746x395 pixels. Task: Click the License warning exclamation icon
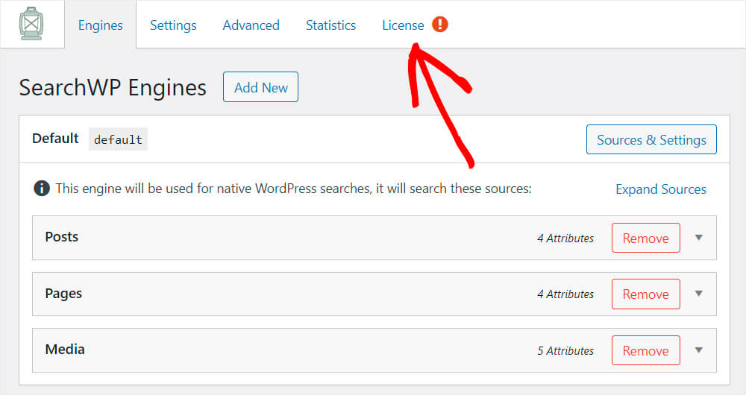439,25
